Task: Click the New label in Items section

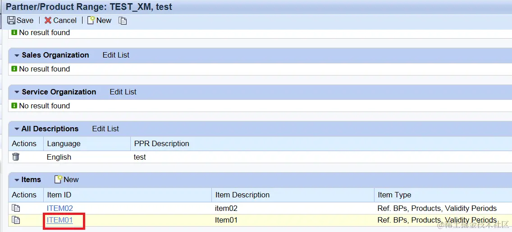Action: click(71, 179)
